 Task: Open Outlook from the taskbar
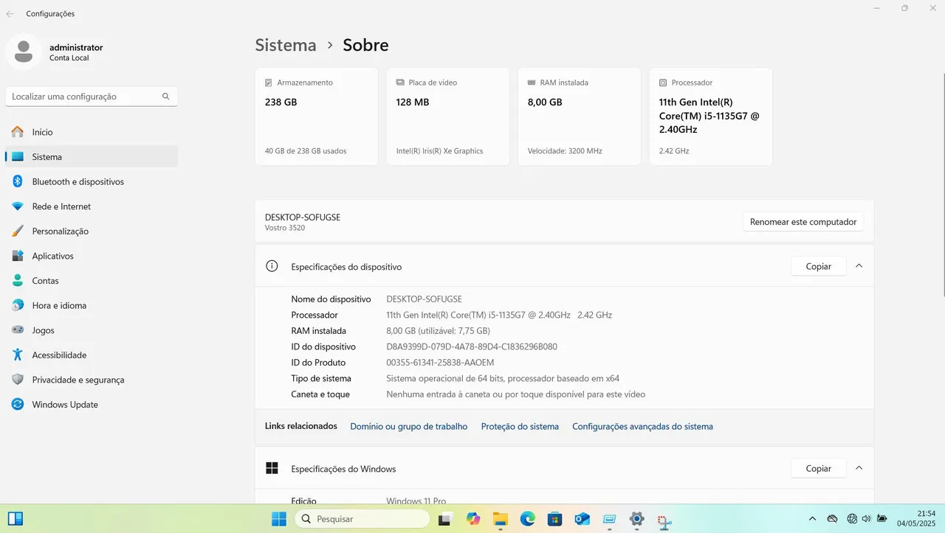point(582,519)
